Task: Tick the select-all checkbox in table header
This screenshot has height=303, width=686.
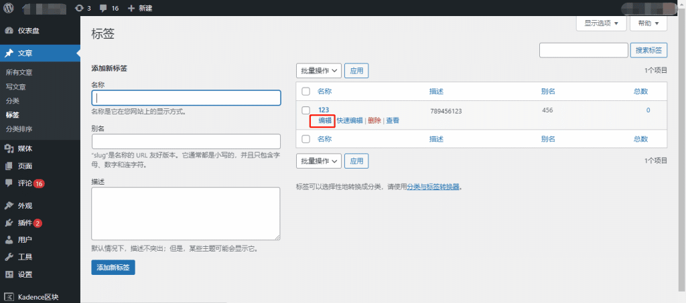Action: point(306,91)
